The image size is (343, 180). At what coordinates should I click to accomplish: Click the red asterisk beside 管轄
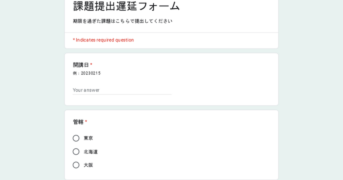(87, 122)
